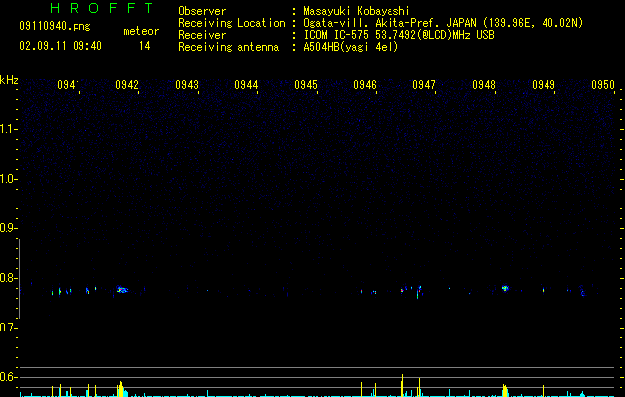The image size is (625, 397).
Task: Click the A504HB(yagi 4el) antenna text
Action: pos(351,47)
